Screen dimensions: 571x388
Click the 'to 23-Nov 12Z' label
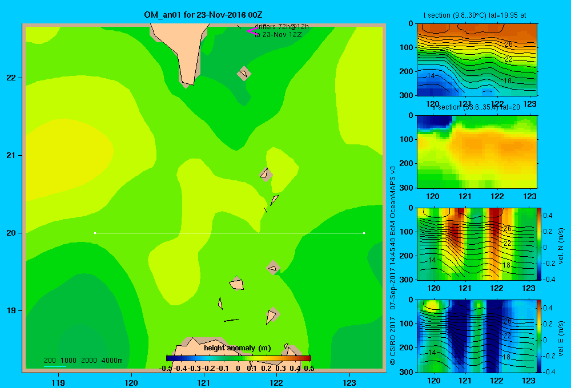click(x=278, y=35)
